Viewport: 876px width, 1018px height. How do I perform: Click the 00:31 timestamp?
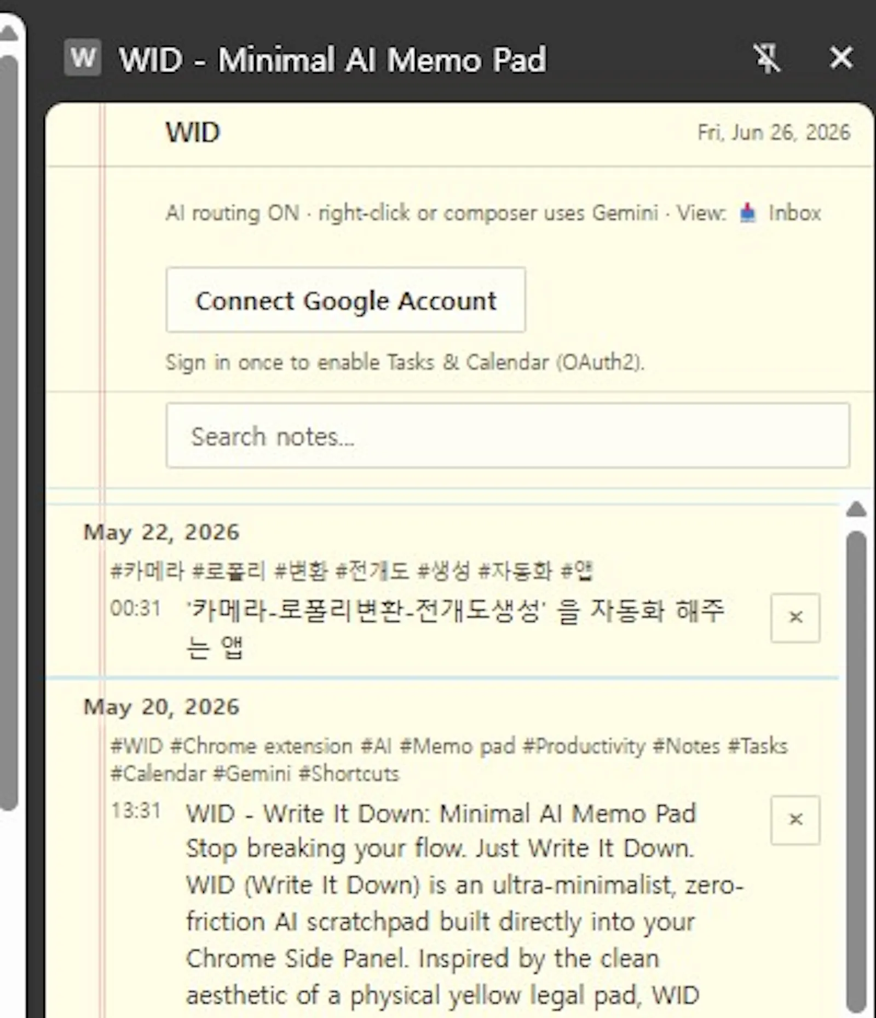coord(136,609)
